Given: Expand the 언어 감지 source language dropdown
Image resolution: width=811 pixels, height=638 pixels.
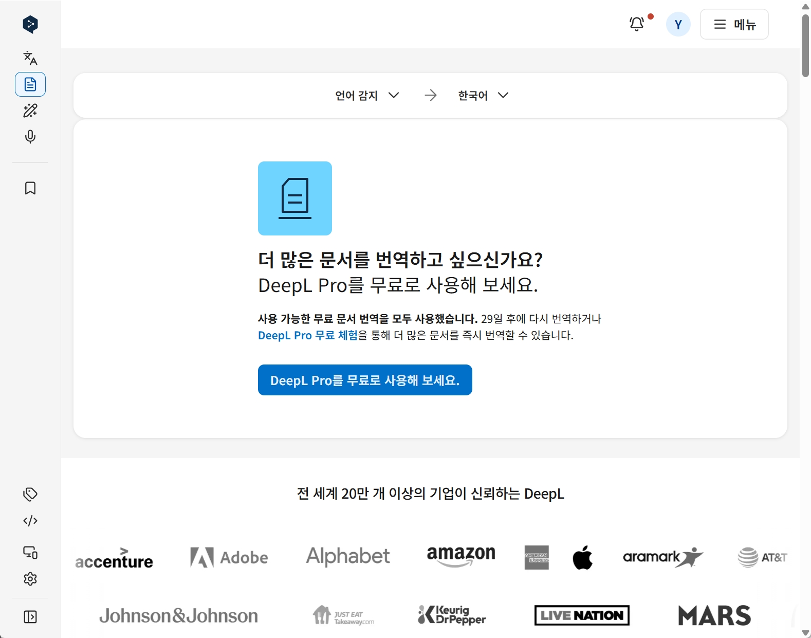Looking at the screenshot, I should pos(367,95).
